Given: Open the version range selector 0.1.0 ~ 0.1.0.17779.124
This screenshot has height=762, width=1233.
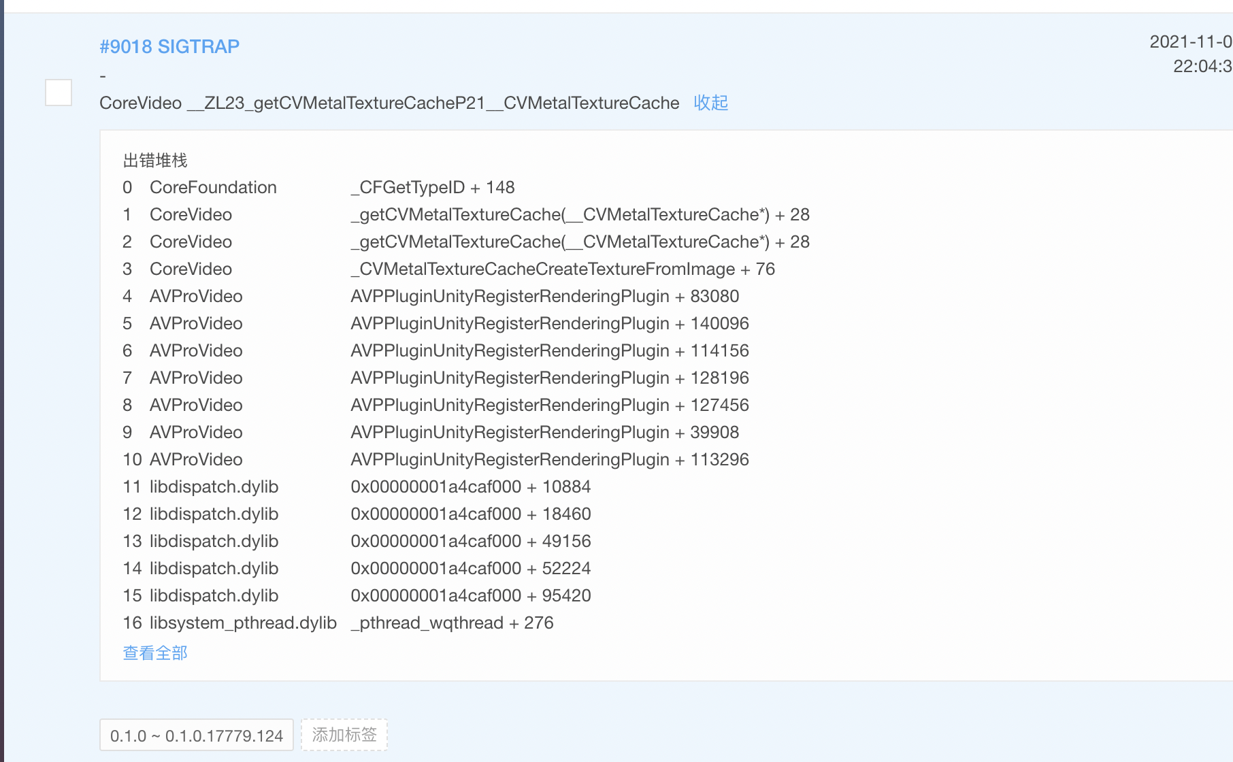Looking at the screenshot, I should coord(196,735).
